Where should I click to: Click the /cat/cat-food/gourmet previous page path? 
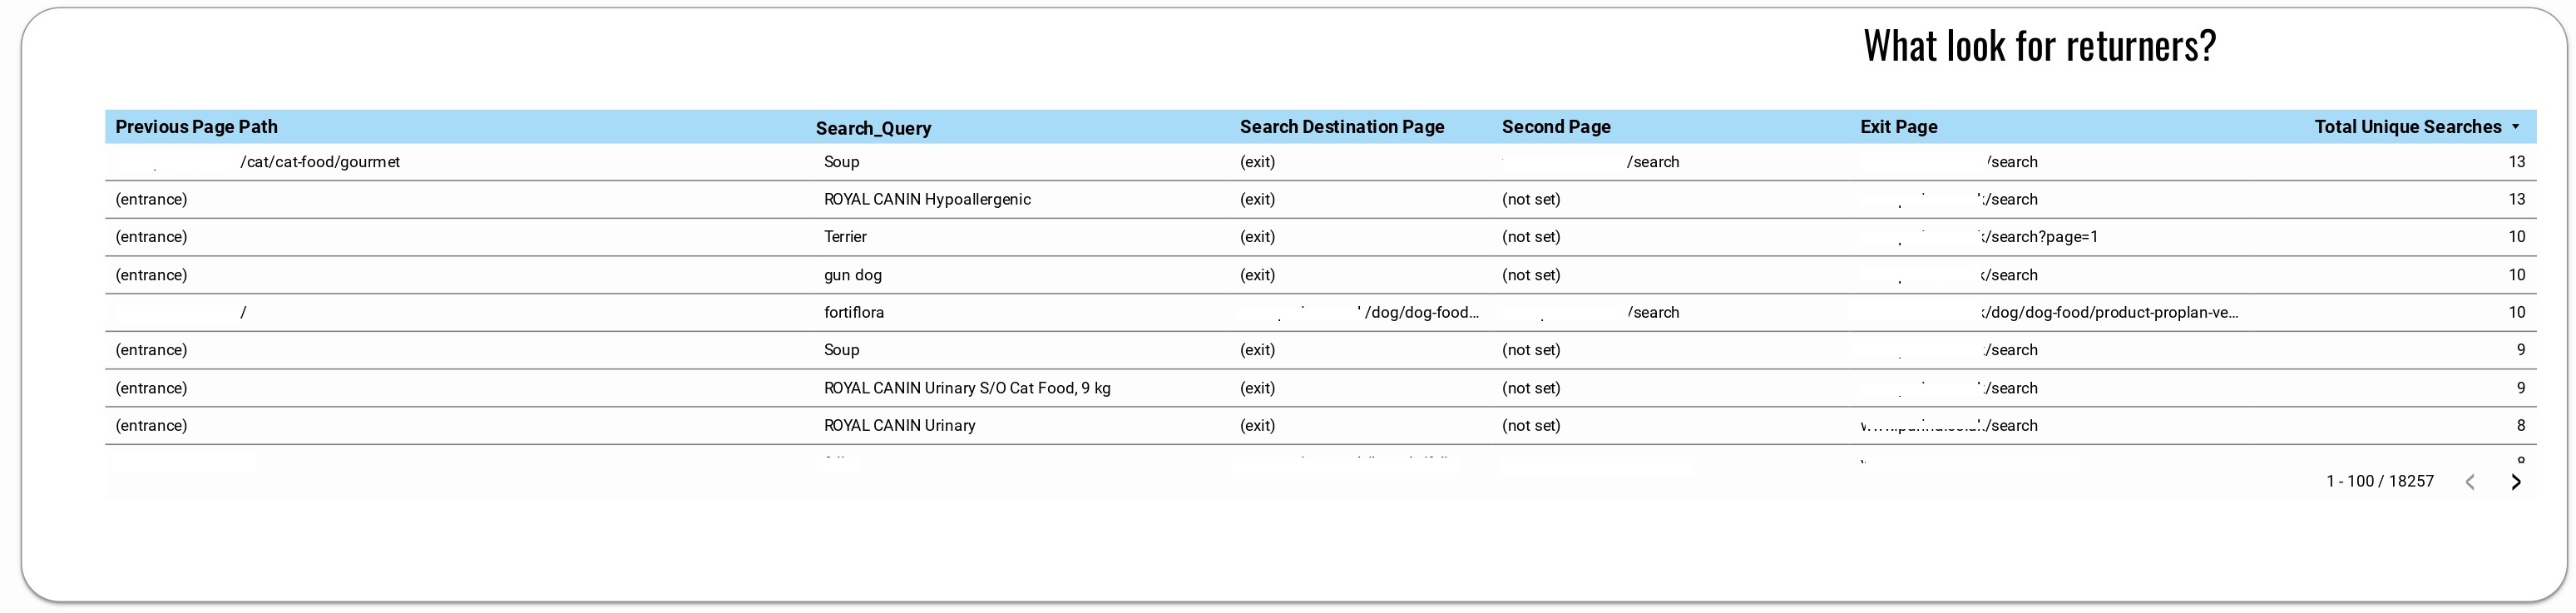(x=320, y=162)
